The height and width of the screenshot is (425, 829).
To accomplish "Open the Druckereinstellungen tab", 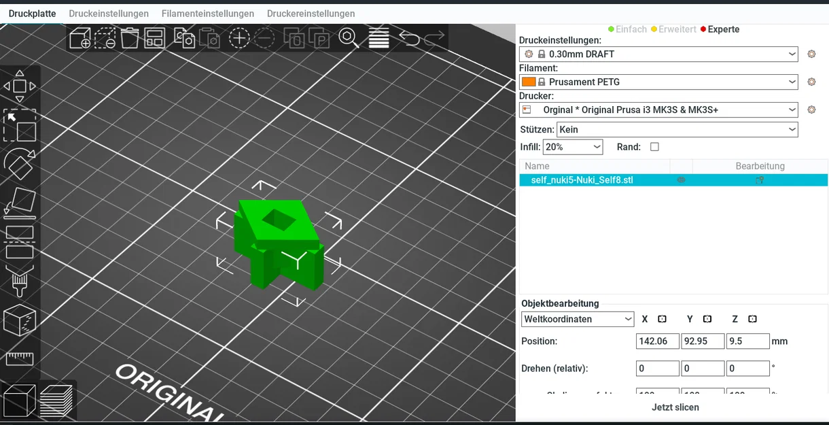I will (311, 14).
